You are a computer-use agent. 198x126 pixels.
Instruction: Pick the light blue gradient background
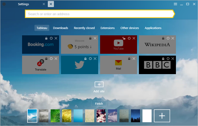pyautogui.click(x=78, y=116)
